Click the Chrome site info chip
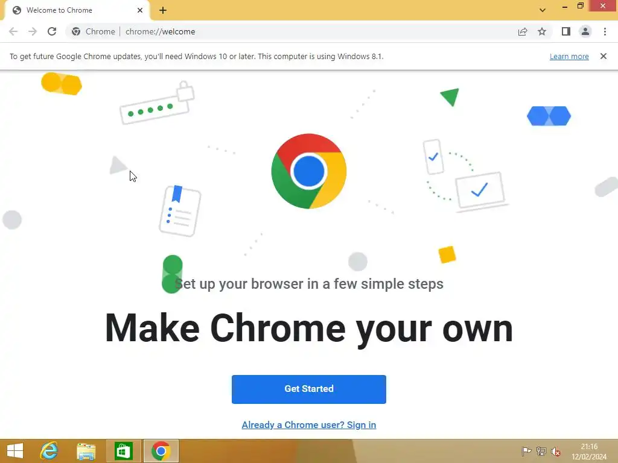This screenshot has height=463, width=618. tap(94, 31)
